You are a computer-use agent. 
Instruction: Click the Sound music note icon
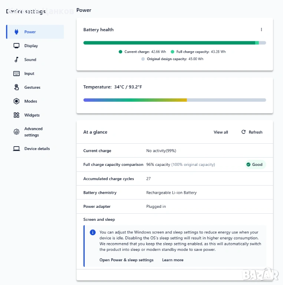coord(16,59)
